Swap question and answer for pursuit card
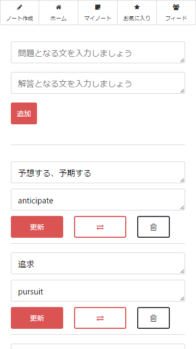The image size is (196, 349). click(x=100, y=318)
